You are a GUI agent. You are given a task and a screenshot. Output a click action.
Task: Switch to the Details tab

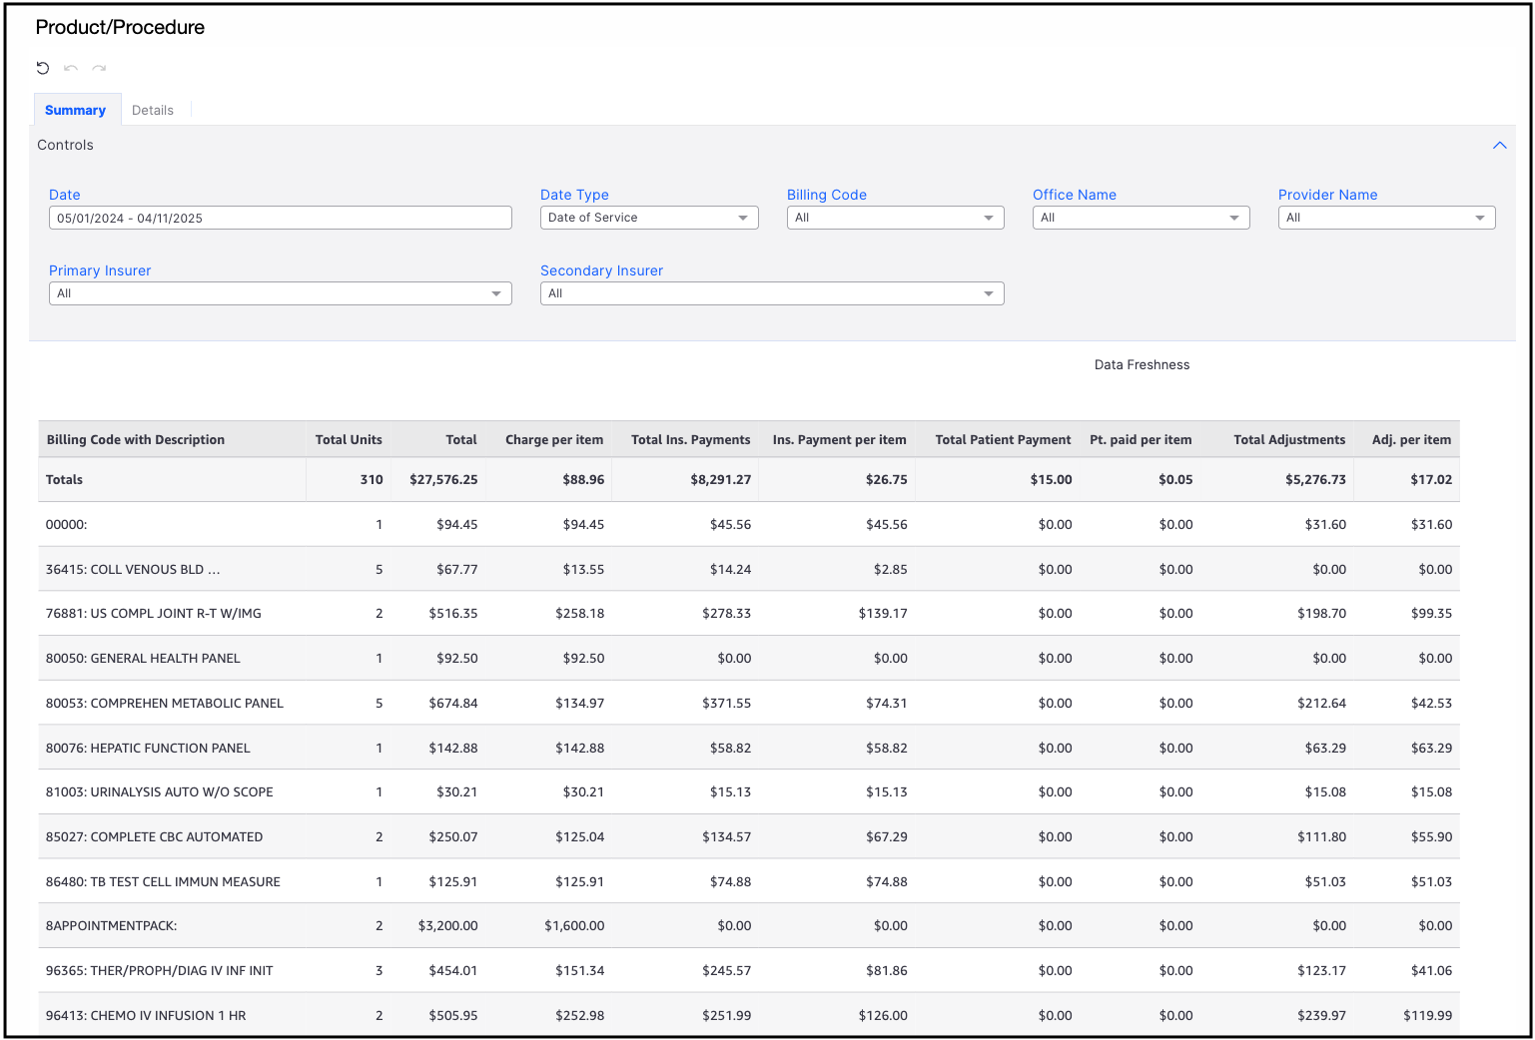tap(153, 111)
